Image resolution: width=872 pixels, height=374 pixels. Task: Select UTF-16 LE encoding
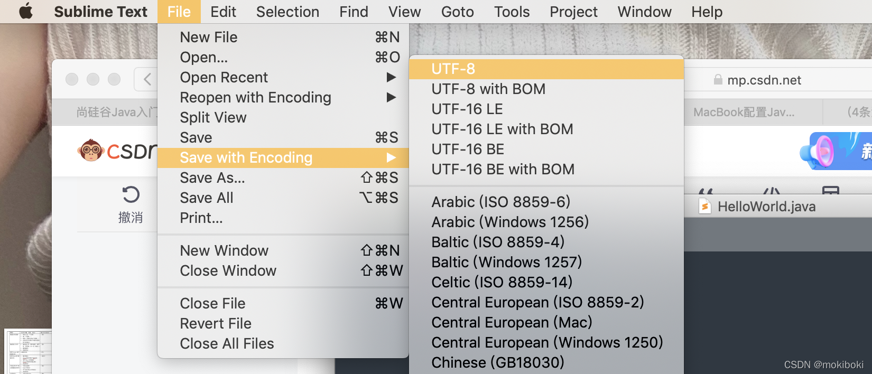click(546, 109)
